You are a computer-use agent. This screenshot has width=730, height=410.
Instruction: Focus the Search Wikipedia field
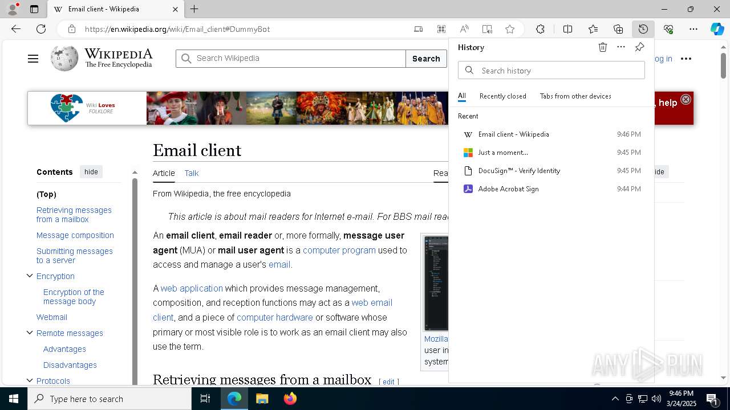[291, 59]
